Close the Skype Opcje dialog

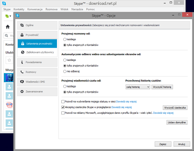[187, 15]
